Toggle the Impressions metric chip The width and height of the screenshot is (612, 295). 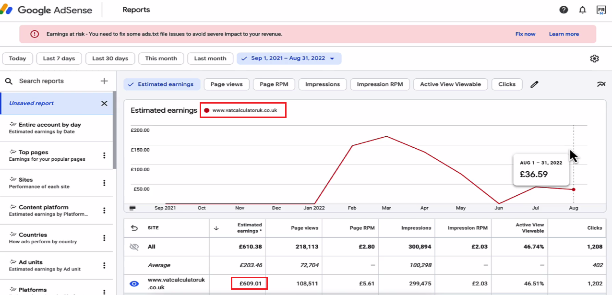pyautogui.click(x=323, y=84)
